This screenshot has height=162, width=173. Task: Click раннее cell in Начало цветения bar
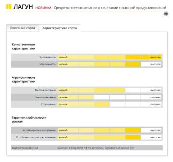(68, 97)
